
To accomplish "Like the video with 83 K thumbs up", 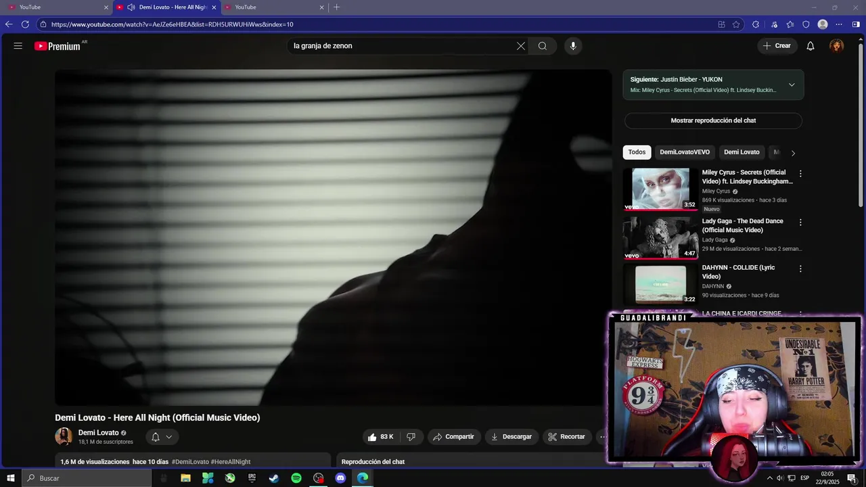I will click(380, 437).
